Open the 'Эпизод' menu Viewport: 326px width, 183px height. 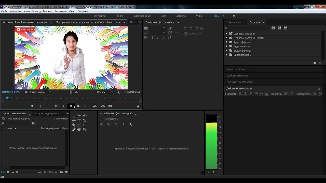coord(36,11)
